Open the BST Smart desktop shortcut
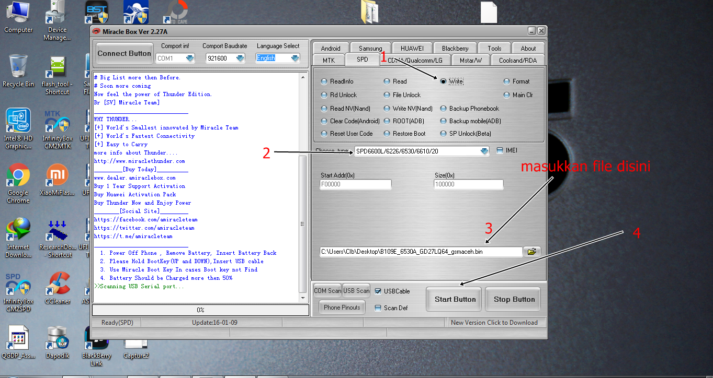Image resolution: width=713 pixels, height=378 pixels. 96,12
